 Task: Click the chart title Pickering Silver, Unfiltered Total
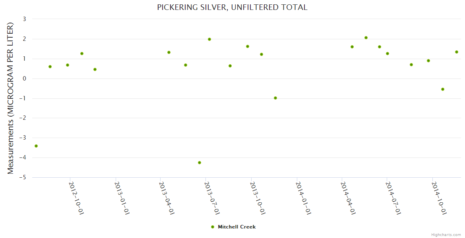[232, 7]
